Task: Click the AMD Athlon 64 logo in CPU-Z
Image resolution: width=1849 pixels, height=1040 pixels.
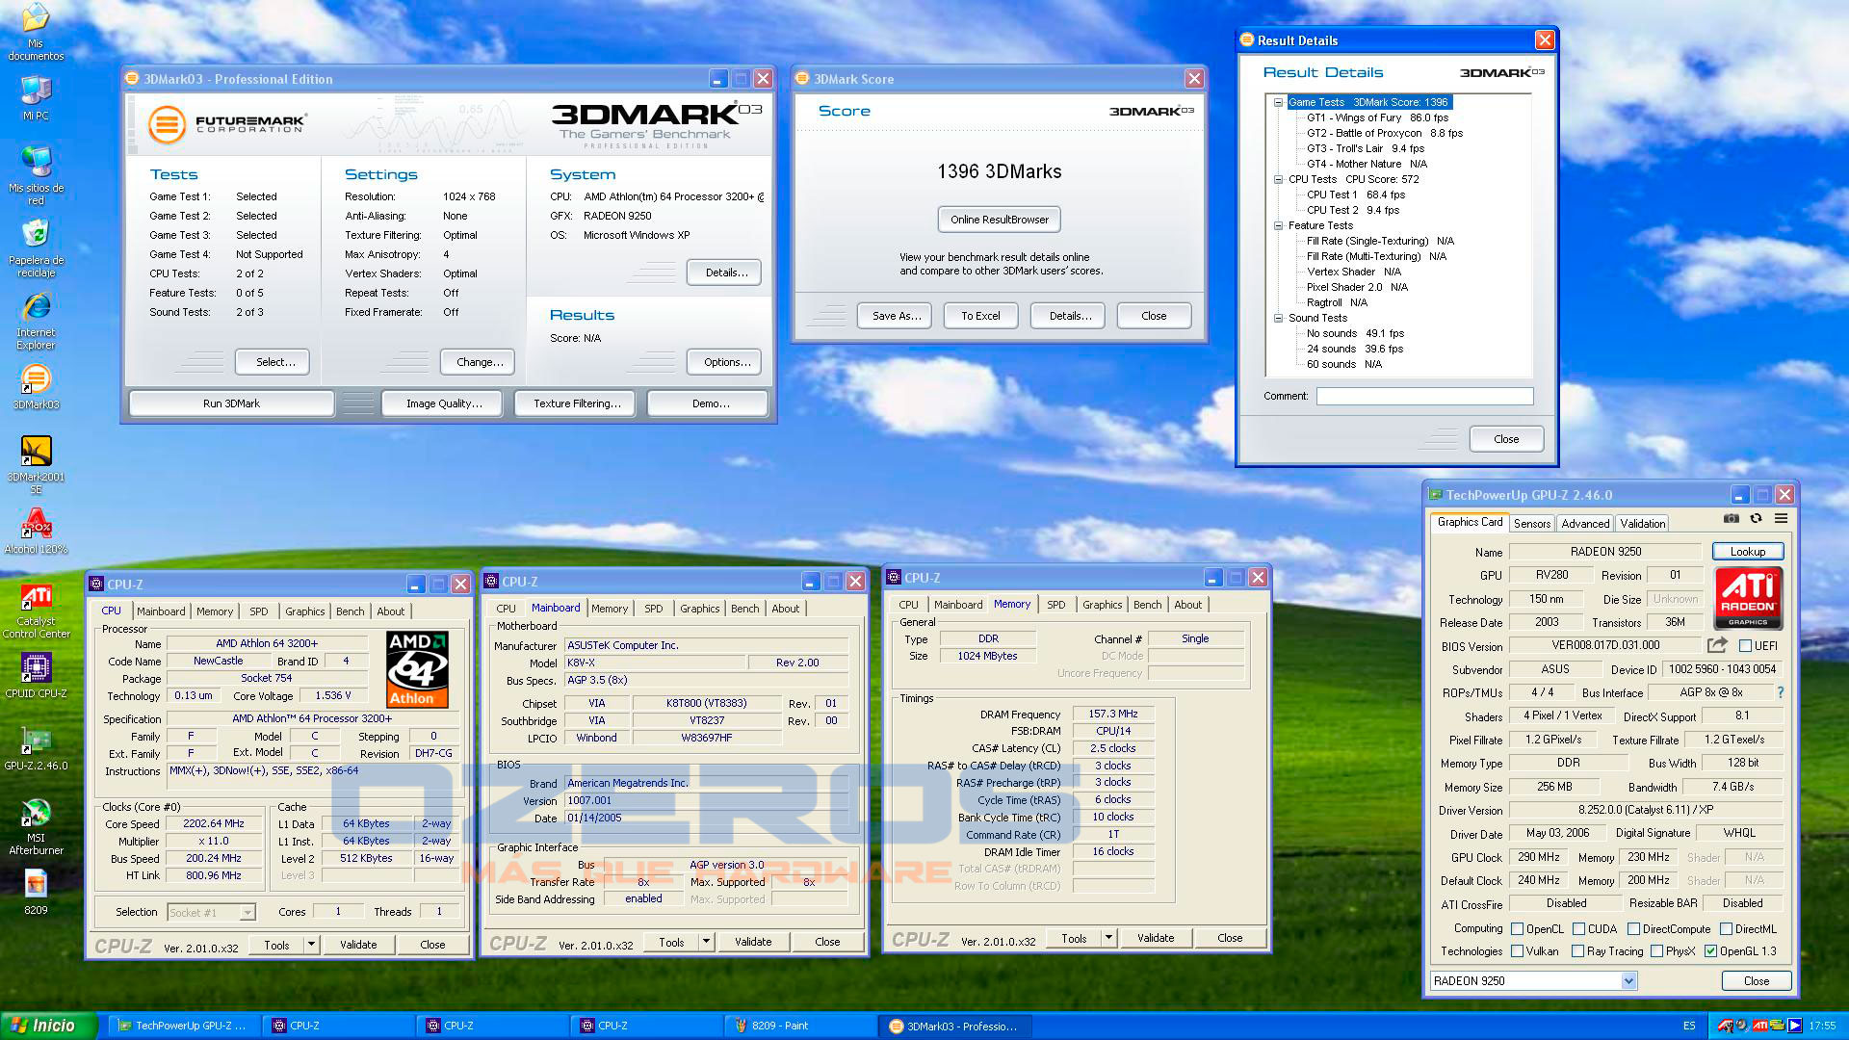Action: coord(417,669)
